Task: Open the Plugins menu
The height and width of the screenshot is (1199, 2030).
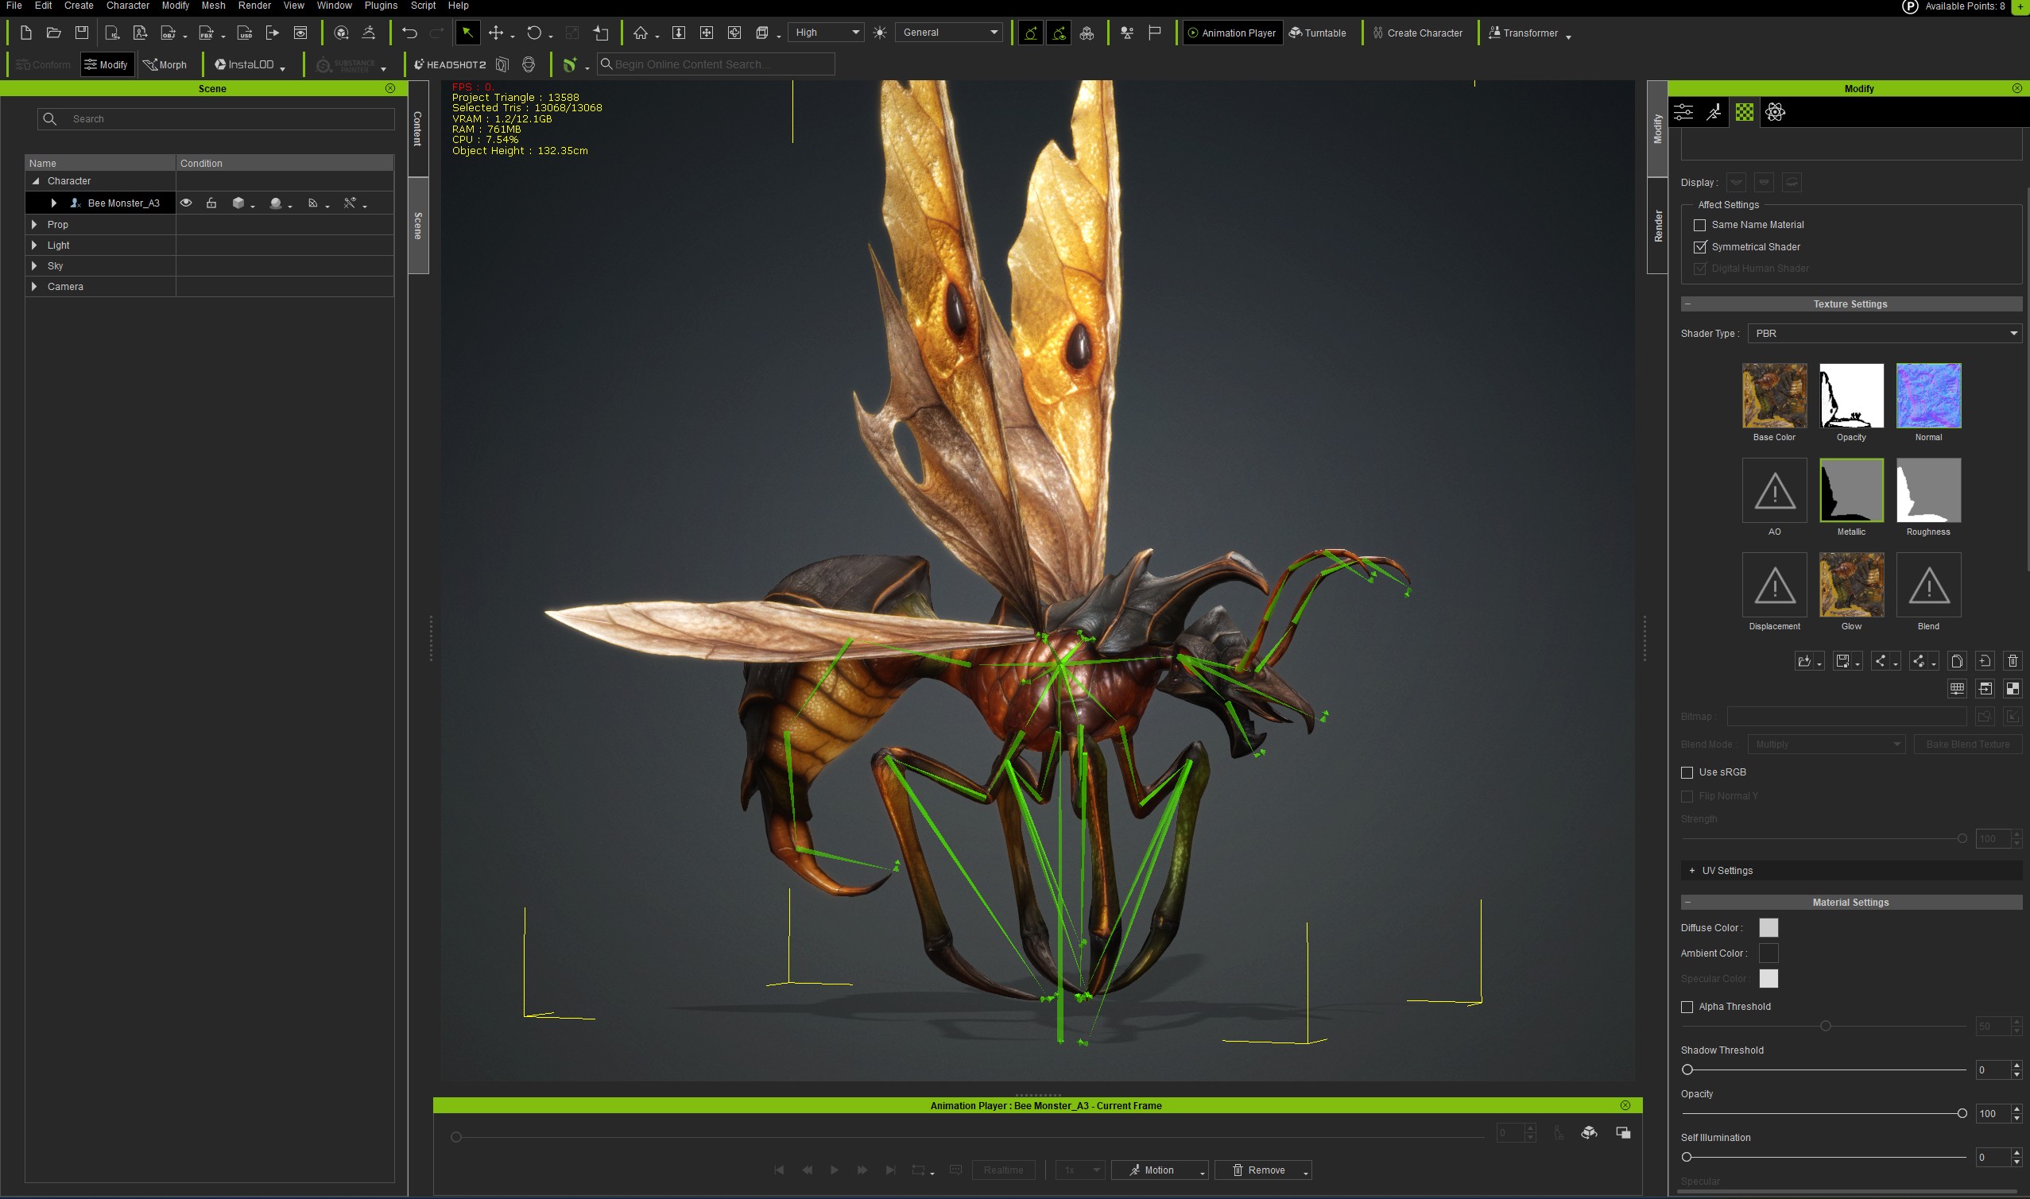Action: pyautogui.click(x=381, y=6)
